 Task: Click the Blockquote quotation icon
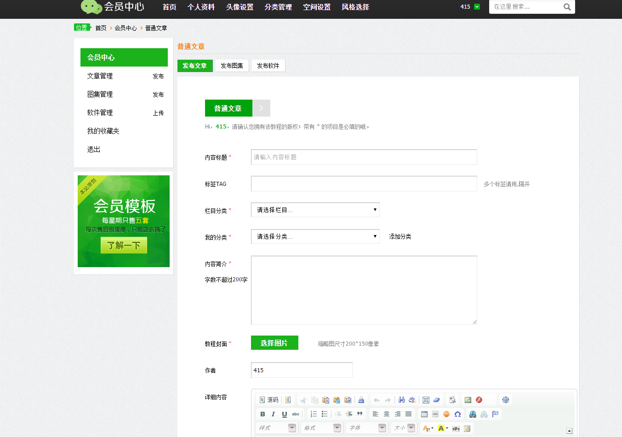360,414
